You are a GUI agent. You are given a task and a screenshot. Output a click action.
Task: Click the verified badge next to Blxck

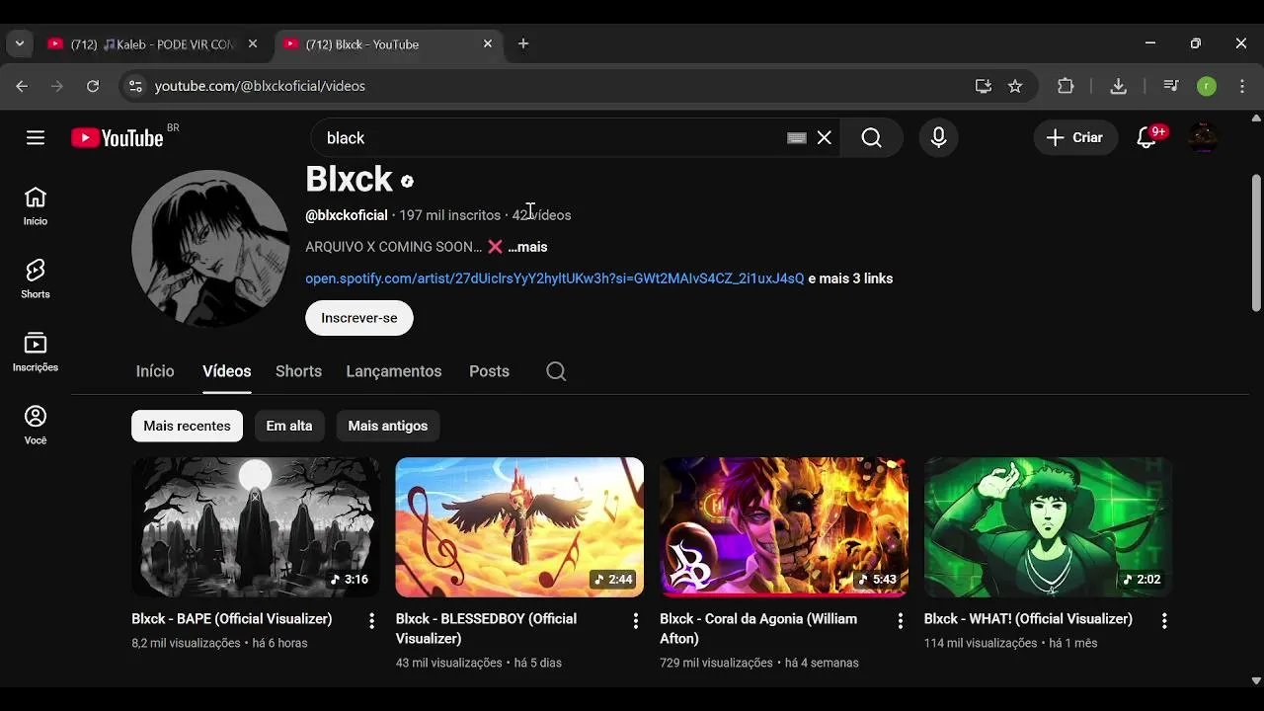[x=407, y=182]
